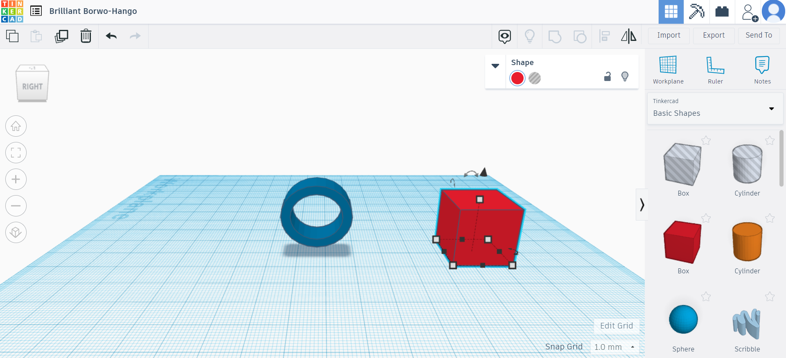
Task: Click the Tinkercad logo
Action: (12, 11)
